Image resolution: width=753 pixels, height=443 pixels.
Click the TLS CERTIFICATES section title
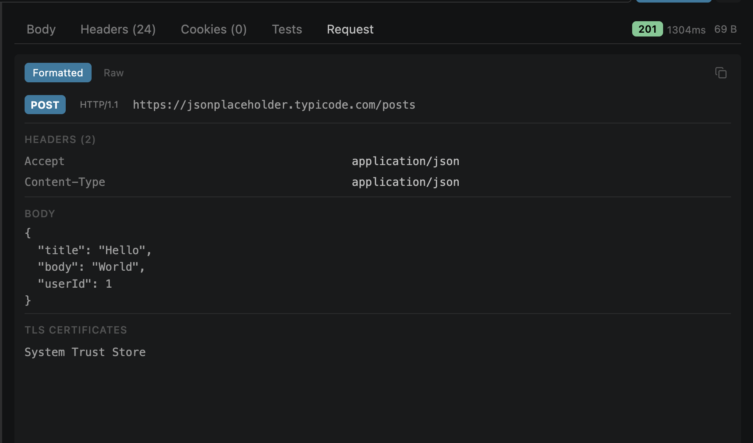[76, 330]
